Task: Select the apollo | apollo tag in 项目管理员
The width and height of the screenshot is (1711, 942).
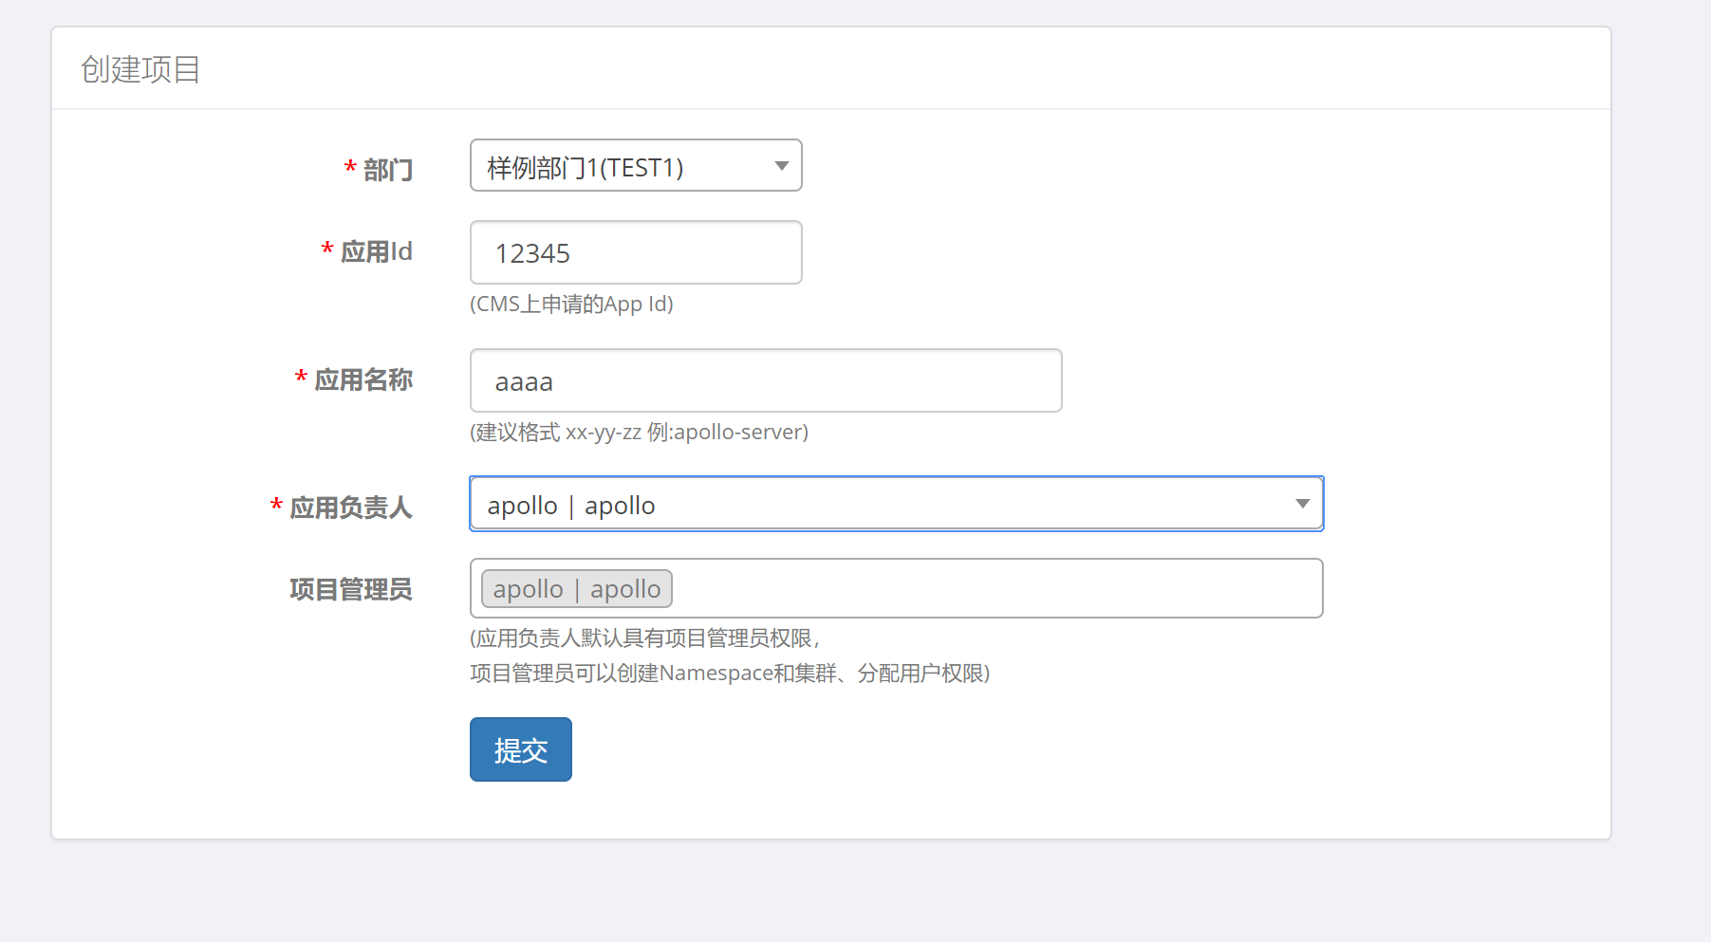Action: (576, 589)
